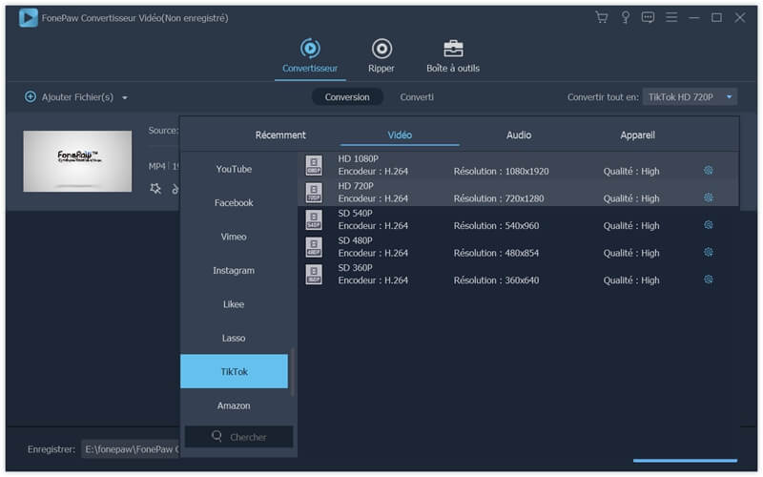The image size is (763, 477).
Task: Open settings gear for HD 1080P
Action: (709, 170)
